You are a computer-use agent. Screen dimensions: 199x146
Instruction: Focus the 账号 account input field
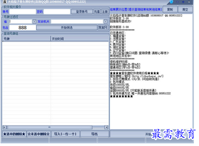click(x=22, y=12)
